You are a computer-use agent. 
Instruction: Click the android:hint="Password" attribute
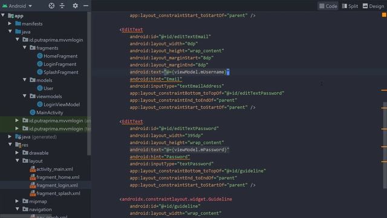point(160,157)
